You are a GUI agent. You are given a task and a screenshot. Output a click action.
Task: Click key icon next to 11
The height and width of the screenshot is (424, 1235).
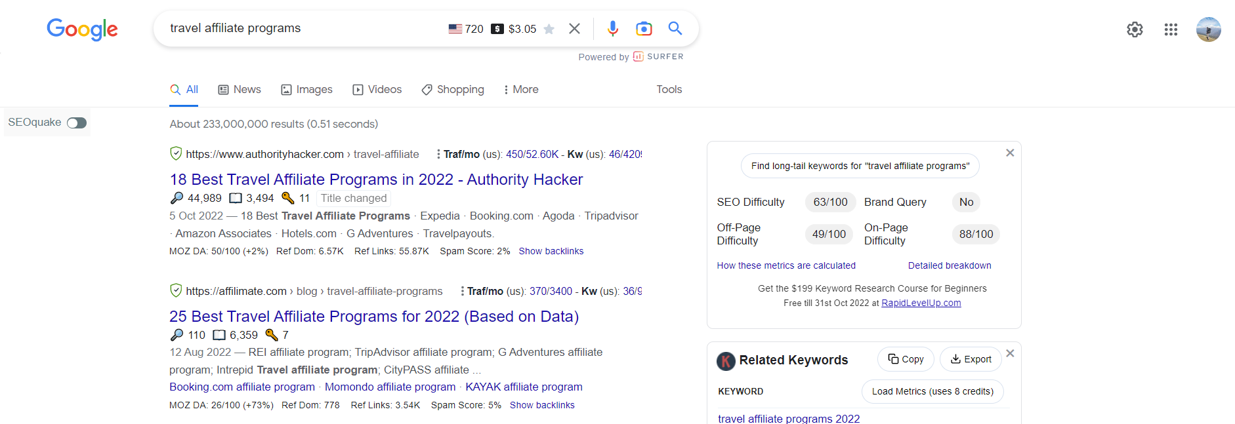point(287,198)
